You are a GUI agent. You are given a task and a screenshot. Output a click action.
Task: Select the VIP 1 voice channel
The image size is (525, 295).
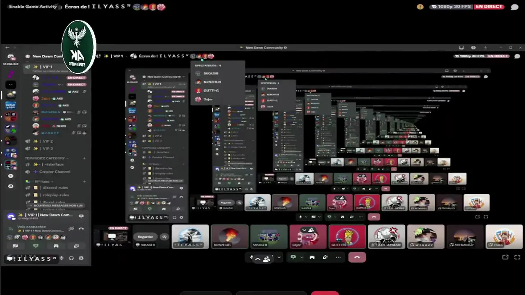coord(47,66)
